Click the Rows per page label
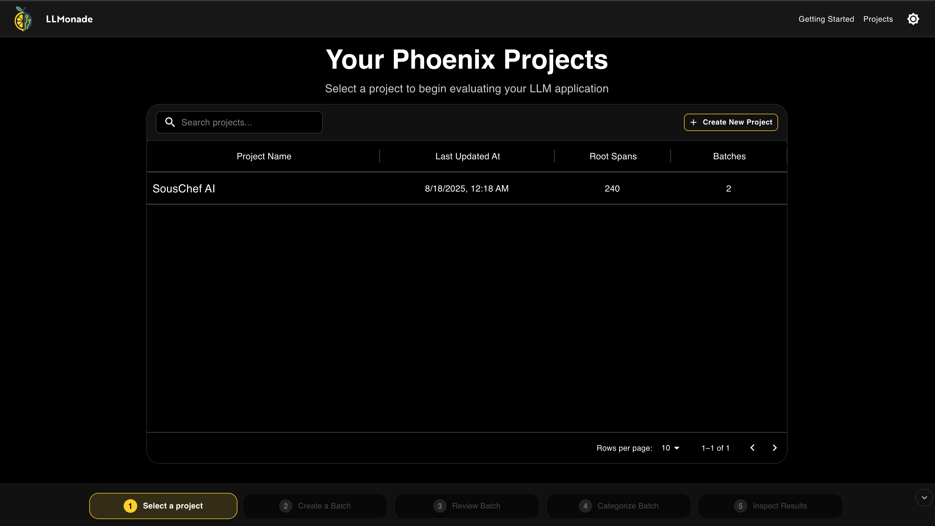Viewport: 935px width, 526px height. (624, 448)
